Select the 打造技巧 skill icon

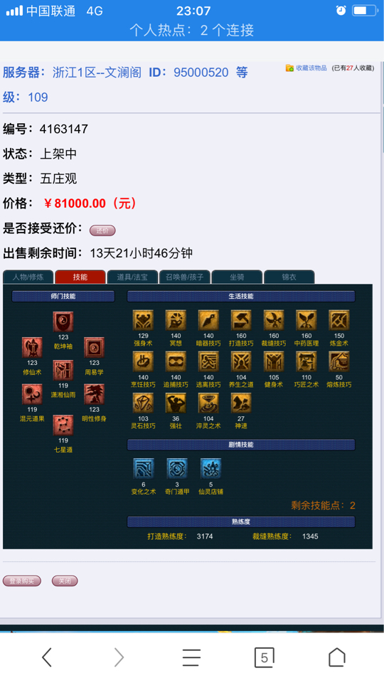click(x=241, y=321)
